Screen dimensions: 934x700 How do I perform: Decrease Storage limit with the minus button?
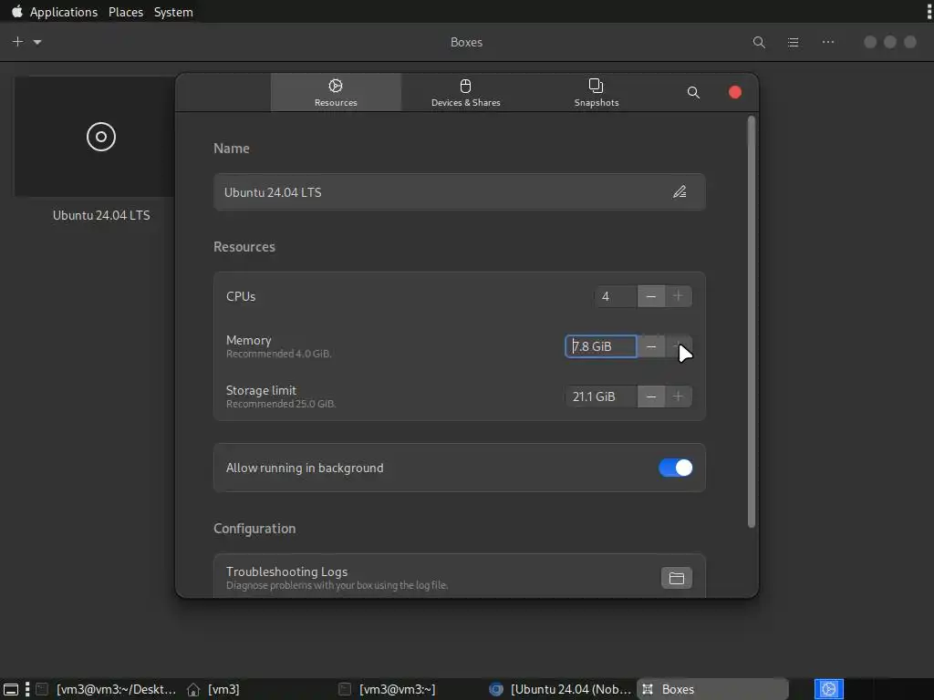[x=651, y=396]
